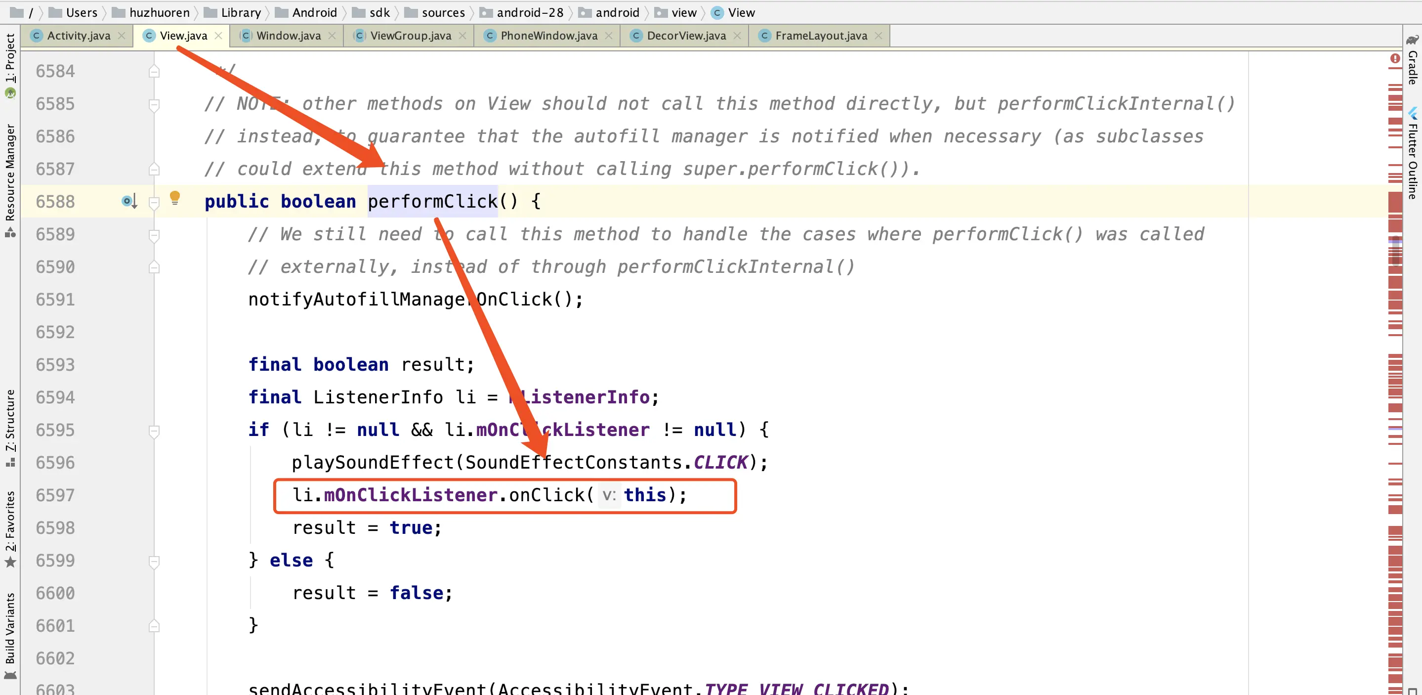Screen dimensions: 1422x695
Task: Close the View.java tab
Action: 218,36
